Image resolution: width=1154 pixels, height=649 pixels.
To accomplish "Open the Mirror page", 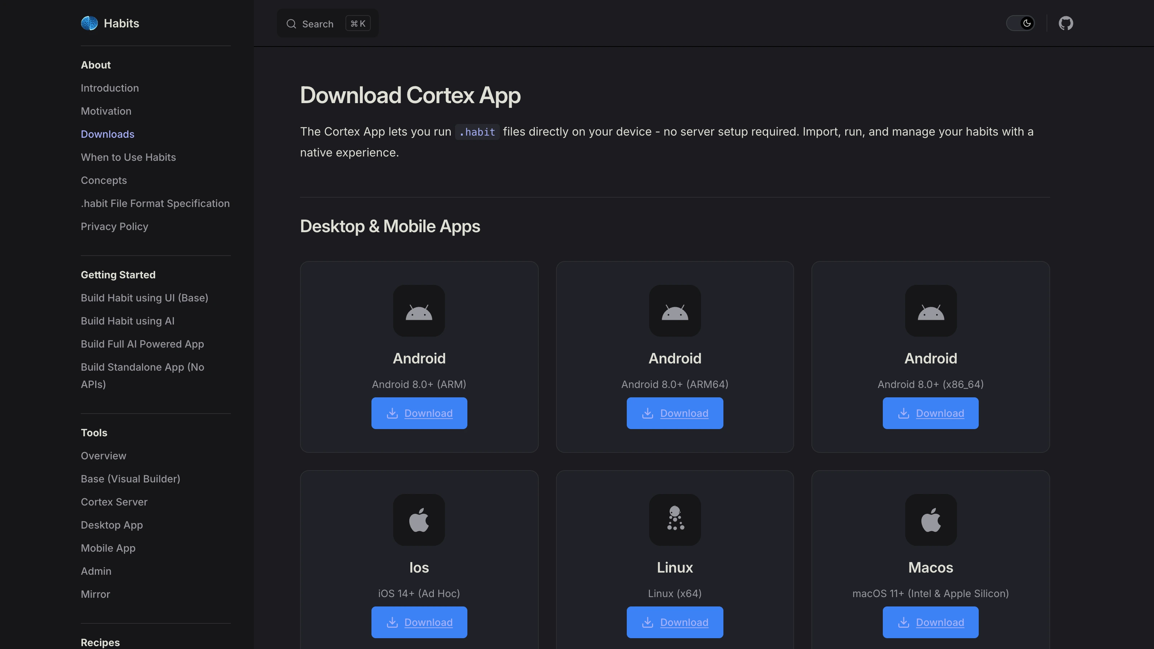I will 96,594.
